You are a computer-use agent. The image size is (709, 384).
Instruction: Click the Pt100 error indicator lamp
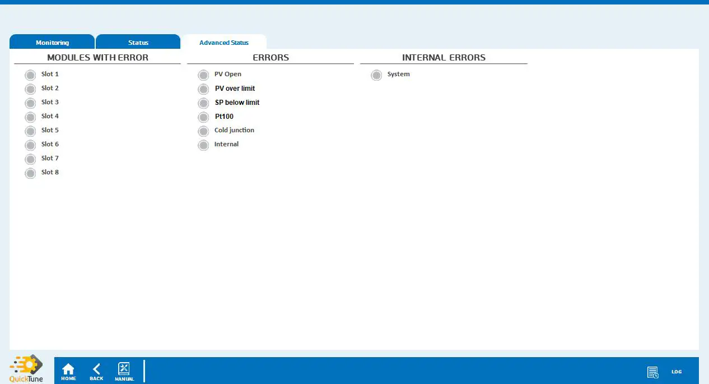[x=203, y=117]
